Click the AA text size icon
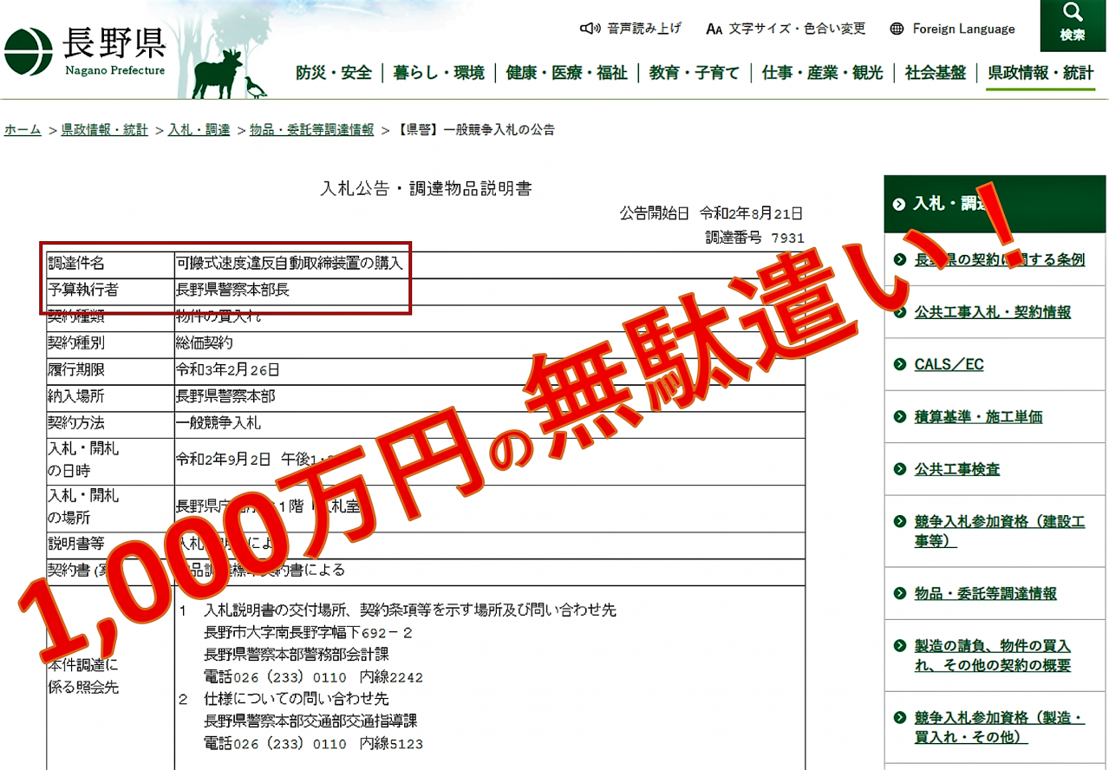Image resolution: width=1109 pixels, height=770 pixels. pyautogui.click(x=714, y=29)
